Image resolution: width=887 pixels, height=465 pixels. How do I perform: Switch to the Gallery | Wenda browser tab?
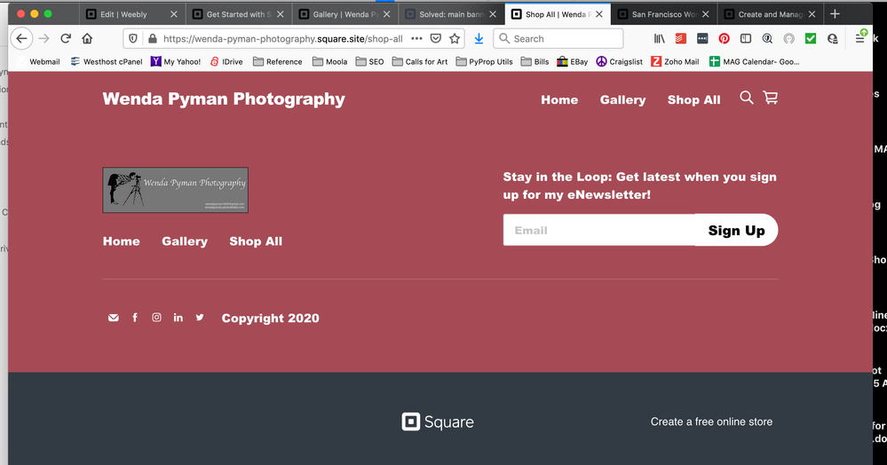click(340, 14)
